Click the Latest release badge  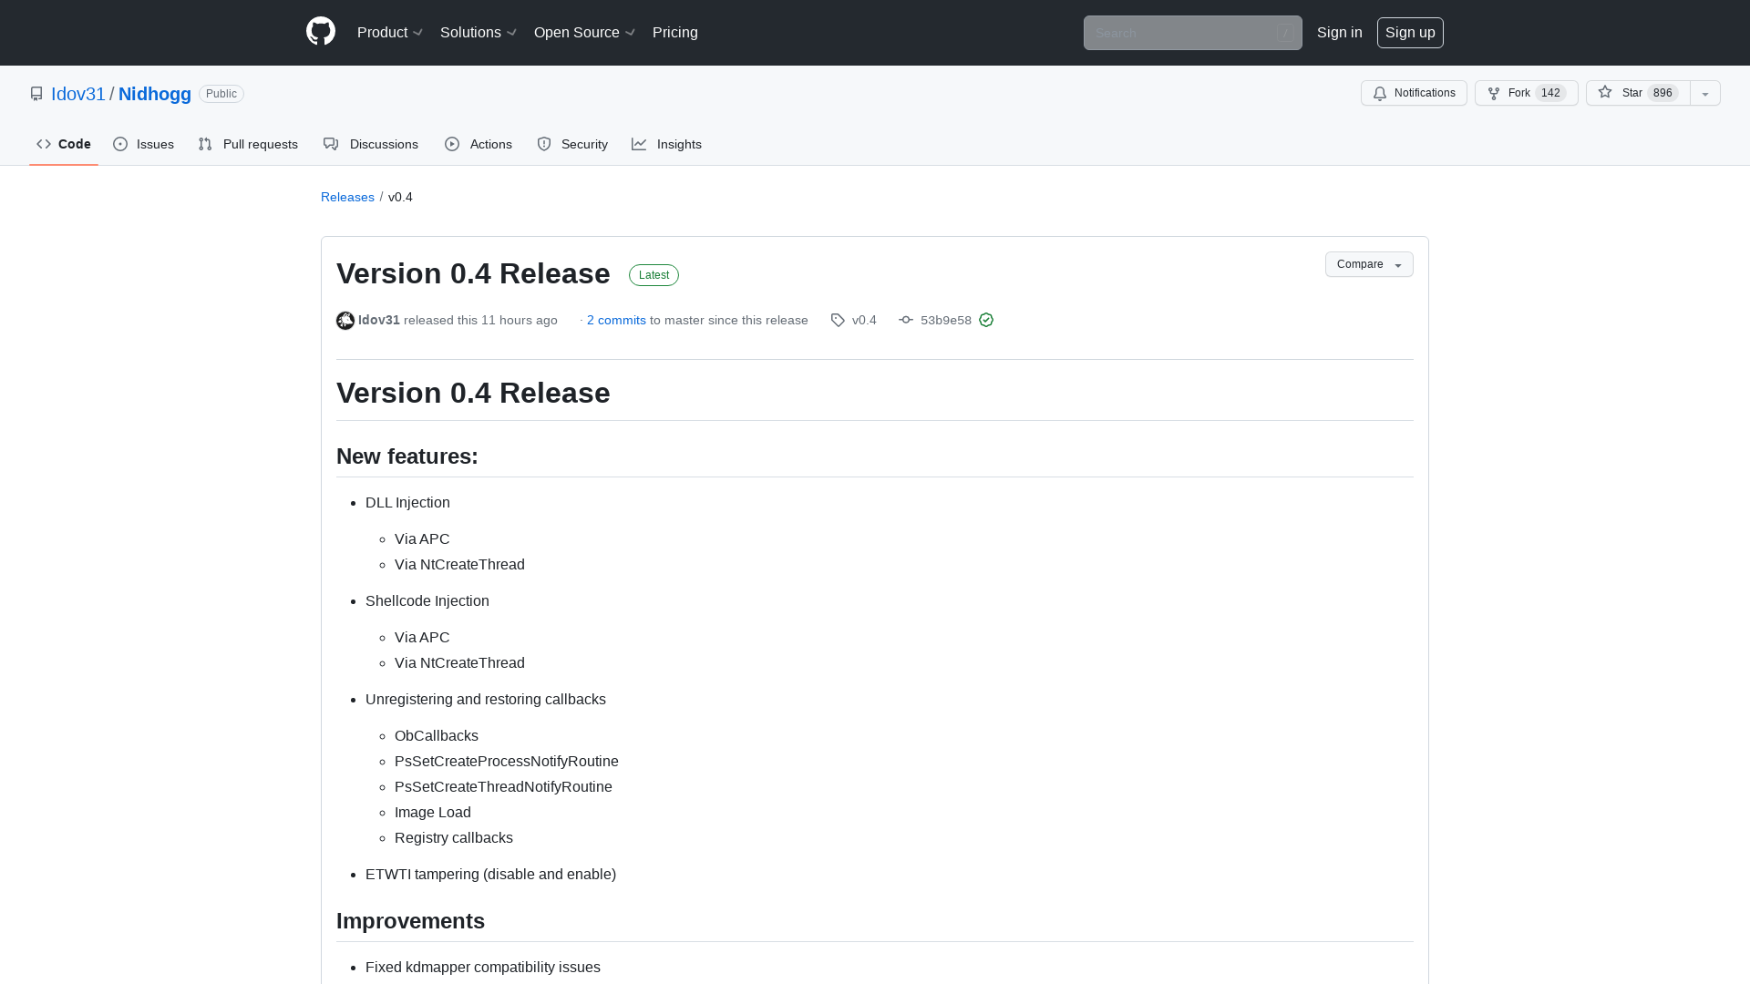[x=654, y=275]
